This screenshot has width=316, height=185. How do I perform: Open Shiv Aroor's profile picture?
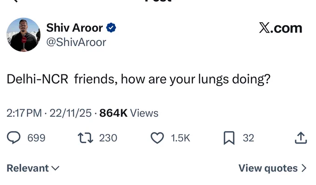pyautogui.click(x=23, y=35)
